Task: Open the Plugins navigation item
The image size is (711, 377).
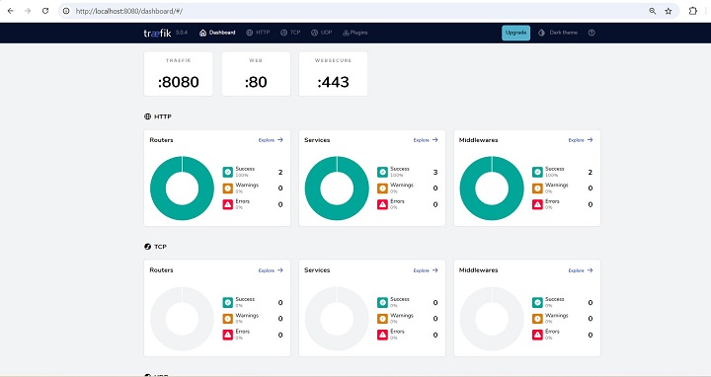Action: pyautogui.click(x=355, y=33)
